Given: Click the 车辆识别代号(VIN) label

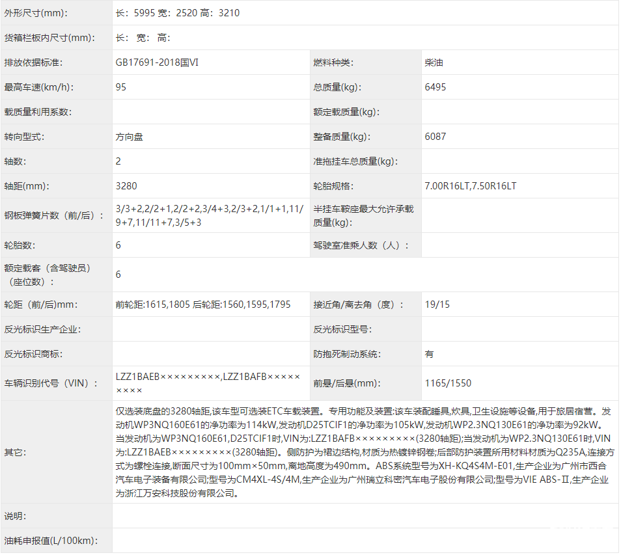Looking at the screenshot, I should 51,383.
